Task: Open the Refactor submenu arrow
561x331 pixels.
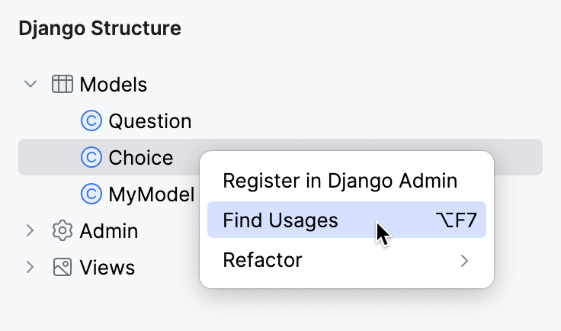Action: click(464, 261)
